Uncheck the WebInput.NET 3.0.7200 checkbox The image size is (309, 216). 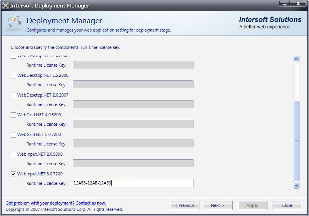click(x=13, y=174)
